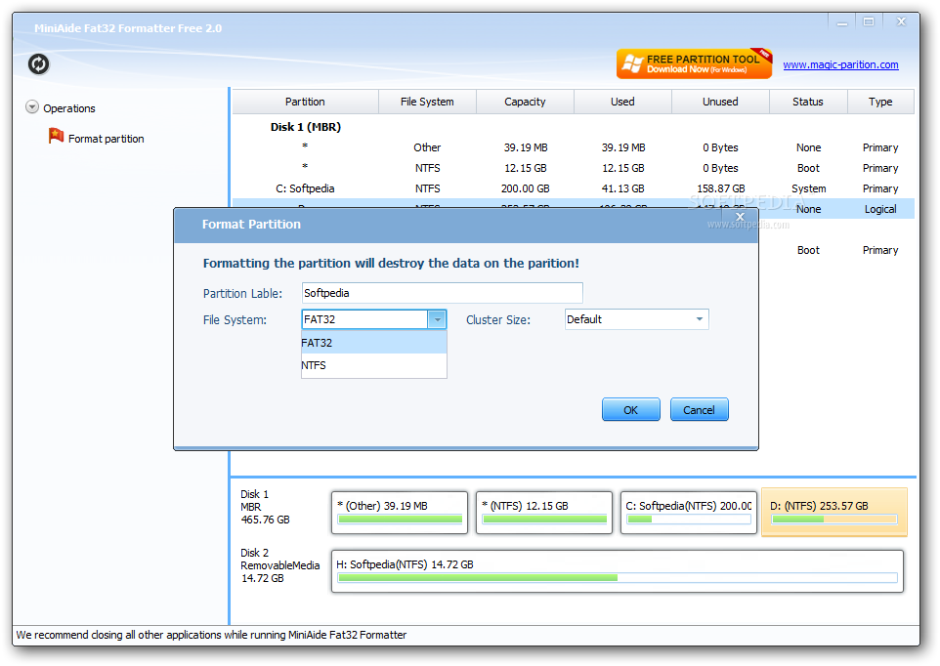Toggle the File System dropdown arrow
Image resolution: width=940 pixels, height=666 pixels.
coord(437,319)
